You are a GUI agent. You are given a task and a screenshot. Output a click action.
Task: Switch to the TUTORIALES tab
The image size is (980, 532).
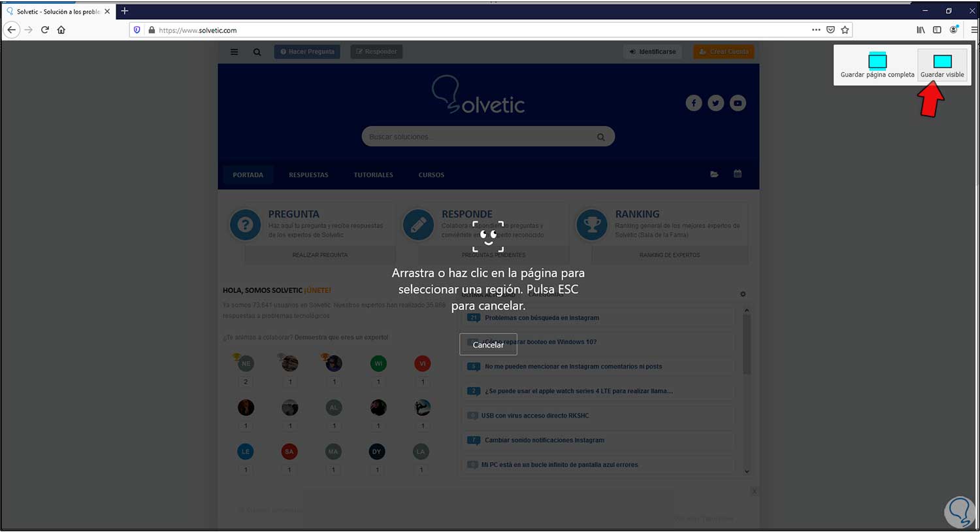[x=373, y=175]
